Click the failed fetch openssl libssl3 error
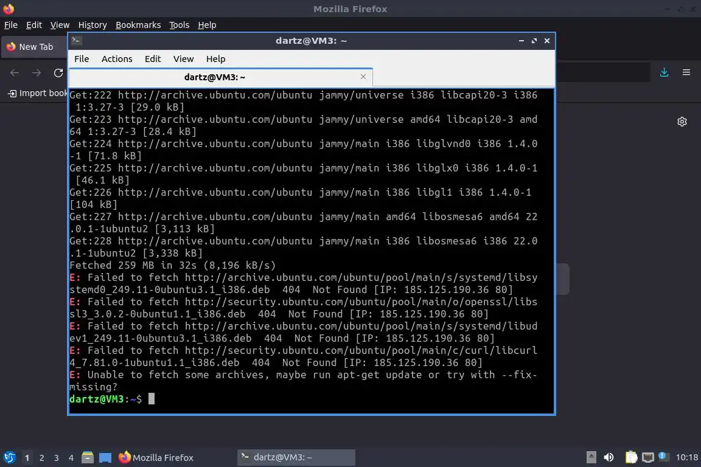This screenshot has width=701, height=467. (x=304, y=308)
